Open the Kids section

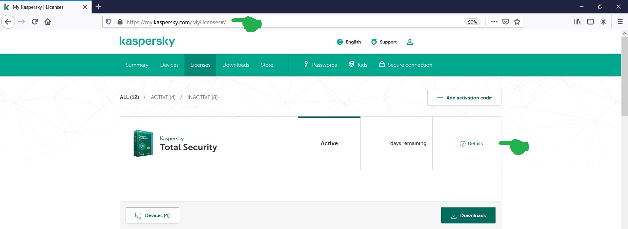point(358,65)
